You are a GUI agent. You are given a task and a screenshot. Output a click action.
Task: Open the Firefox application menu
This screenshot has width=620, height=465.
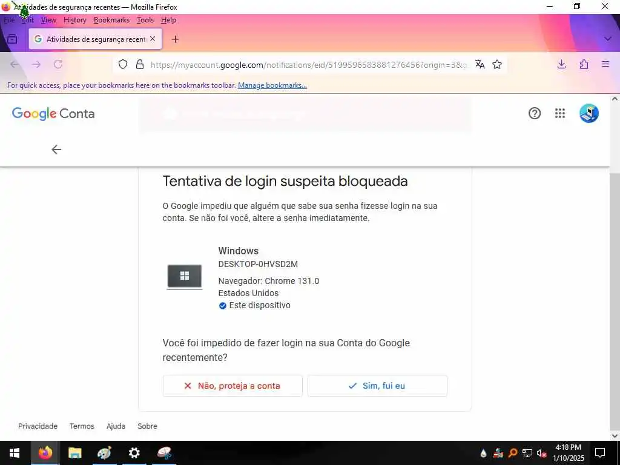click(x=605, y=64)
